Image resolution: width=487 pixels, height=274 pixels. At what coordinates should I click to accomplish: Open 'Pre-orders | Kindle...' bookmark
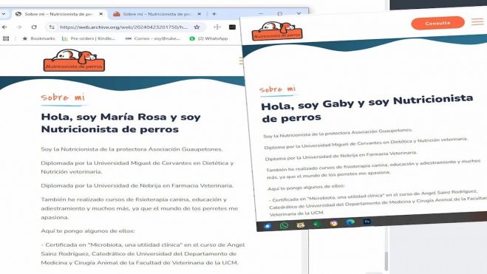89,38
